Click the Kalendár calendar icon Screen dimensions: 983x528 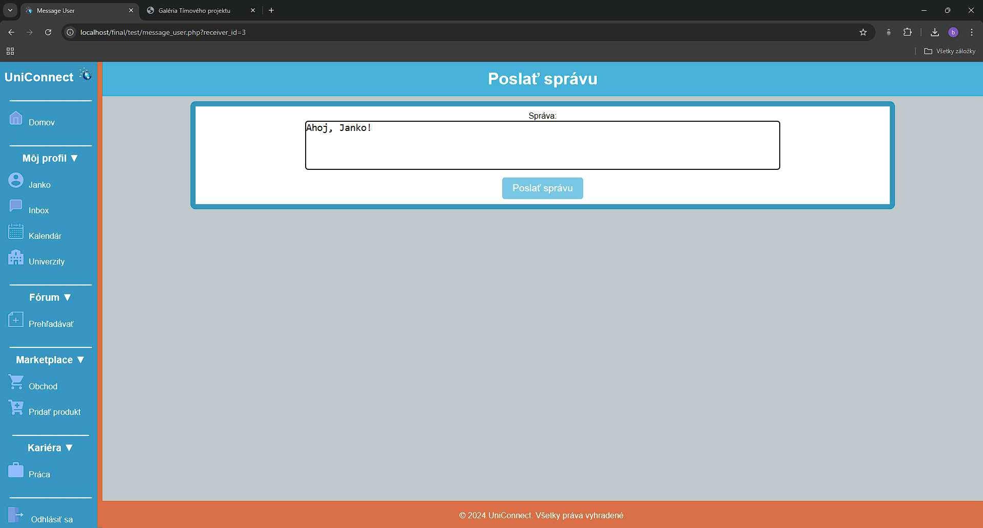(16, 231)
